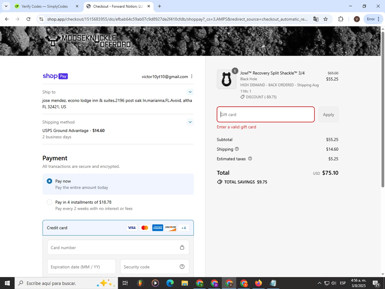
Task: Click the volume speaker tray icon
Action: pyautogui.click(x=334, y=283)
